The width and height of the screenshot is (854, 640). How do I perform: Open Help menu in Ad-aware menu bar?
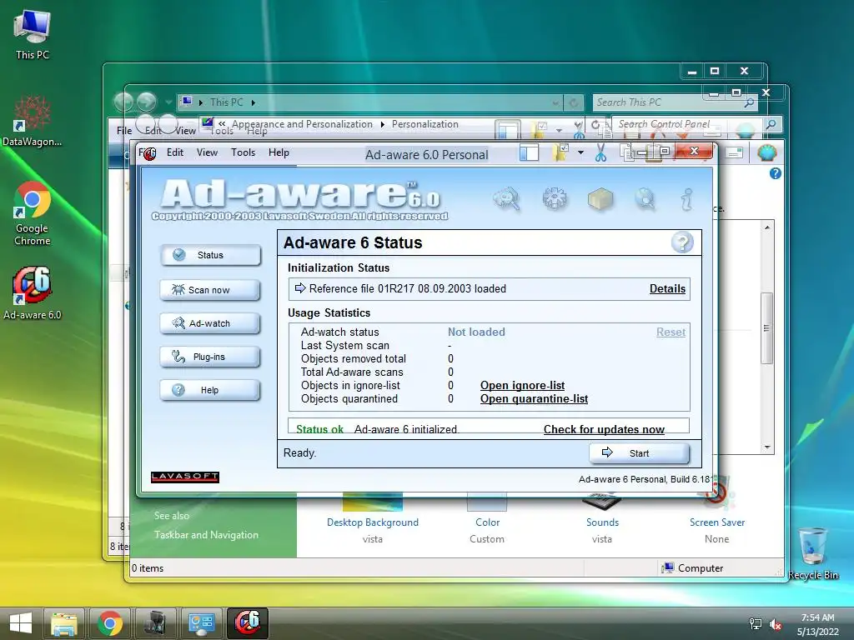pos(279,152)
